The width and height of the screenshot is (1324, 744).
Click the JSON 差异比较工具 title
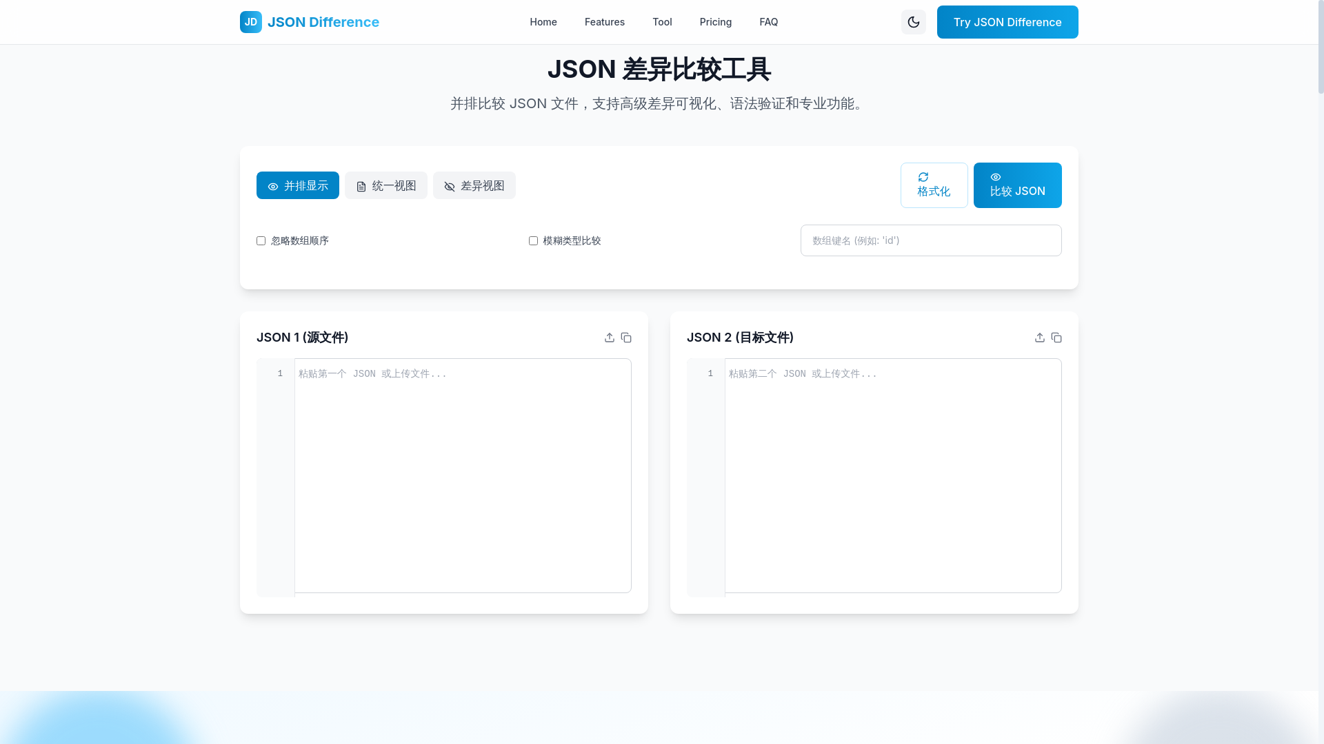point(659,69)
